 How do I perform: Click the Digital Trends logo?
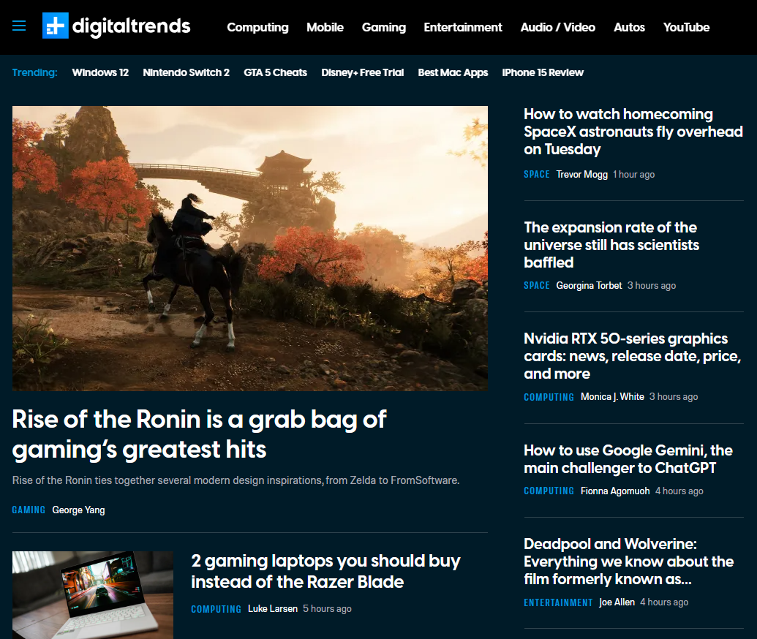tap(116, 26)
